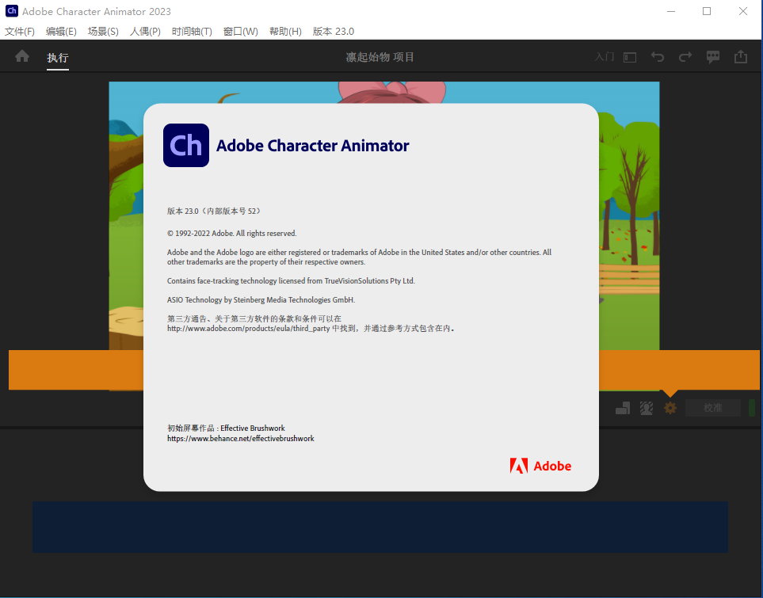Click the 入门 getting started button
Viewport: 763px width, 598px height.
tap(604, 57)
